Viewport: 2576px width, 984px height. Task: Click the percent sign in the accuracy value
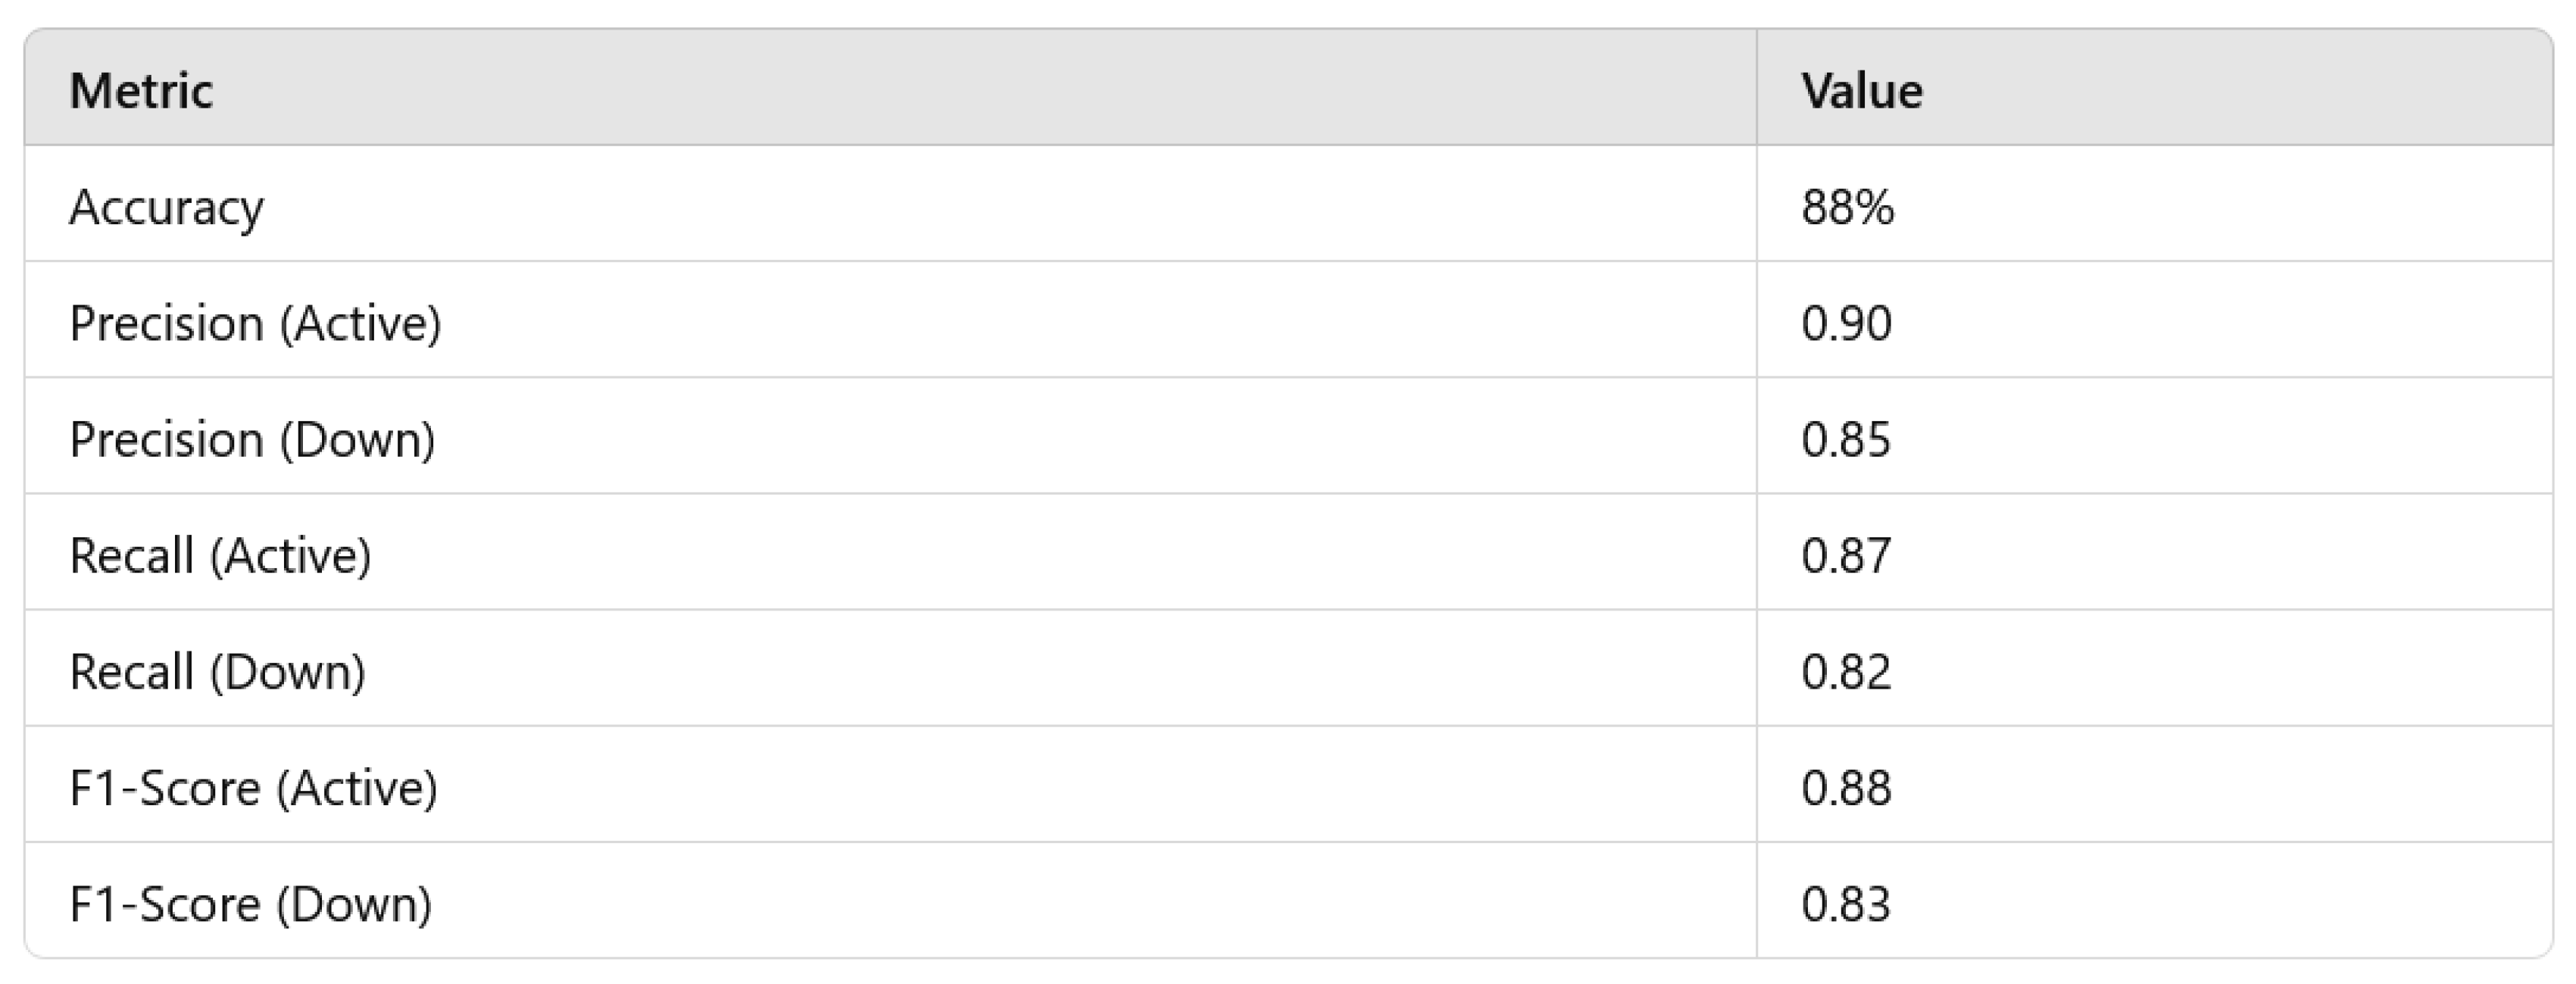[x=1877, y=208]
